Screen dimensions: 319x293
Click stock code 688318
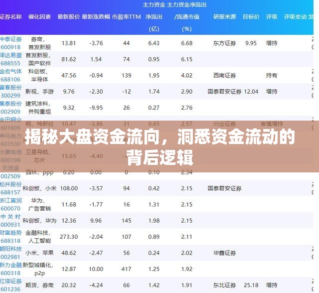coord(10,241)
